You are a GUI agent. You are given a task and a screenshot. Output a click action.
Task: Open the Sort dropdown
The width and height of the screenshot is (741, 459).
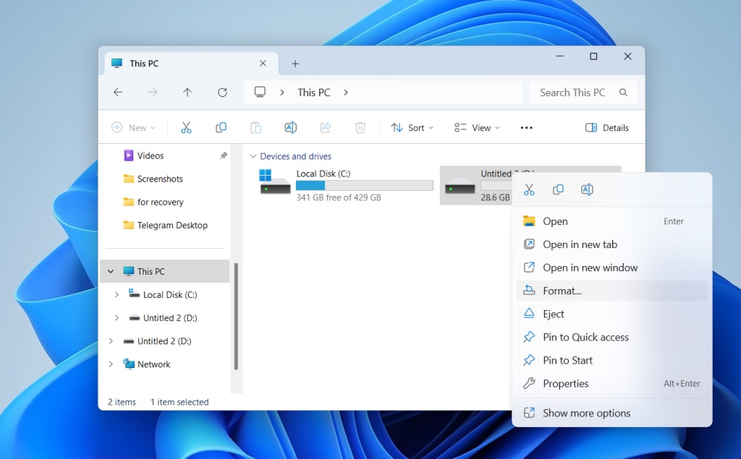click(412, 127)
